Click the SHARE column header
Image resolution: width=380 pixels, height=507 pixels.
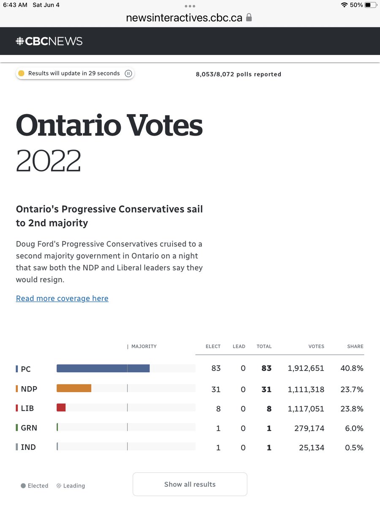point(355,346)
